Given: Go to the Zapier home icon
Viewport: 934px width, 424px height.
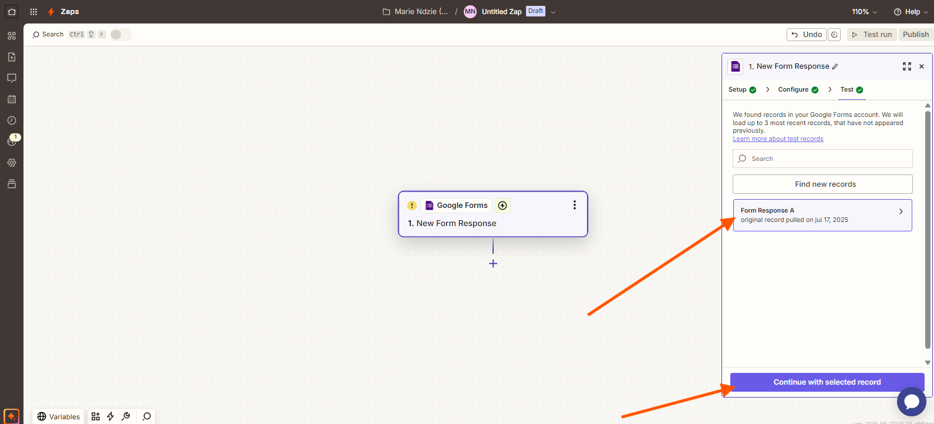Looking at the screenshot, I should click(x=12, y=12).
